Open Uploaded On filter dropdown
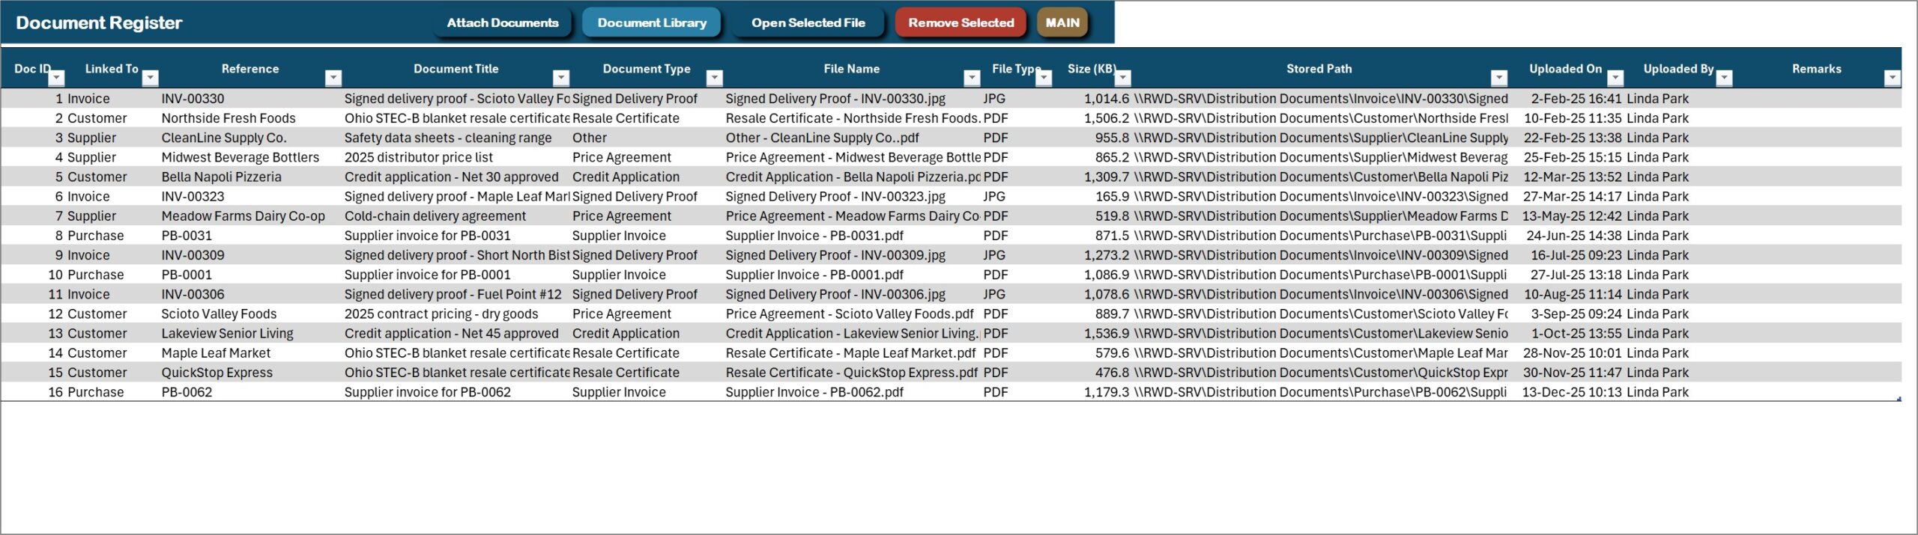Screen dimensions: 1918x535 [1616, 78]
